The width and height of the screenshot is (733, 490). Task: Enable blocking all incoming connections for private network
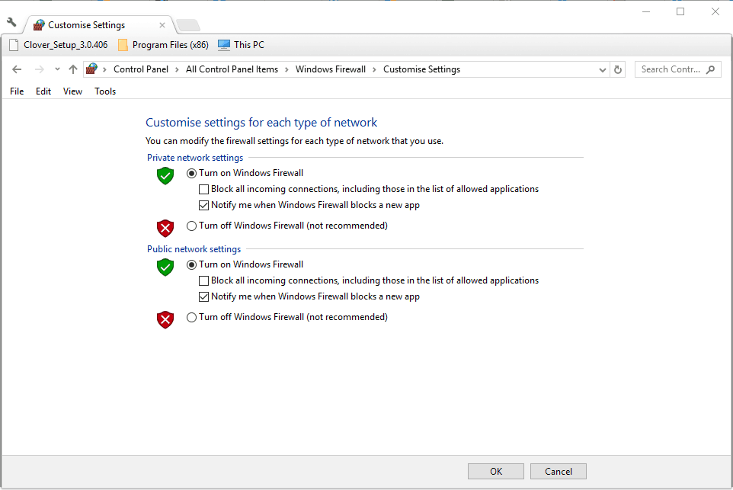pos(203,188)
